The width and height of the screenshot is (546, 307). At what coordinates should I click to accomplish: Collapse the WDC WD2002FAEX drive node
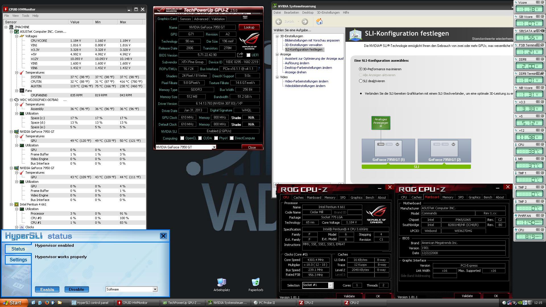coord(11,100)
